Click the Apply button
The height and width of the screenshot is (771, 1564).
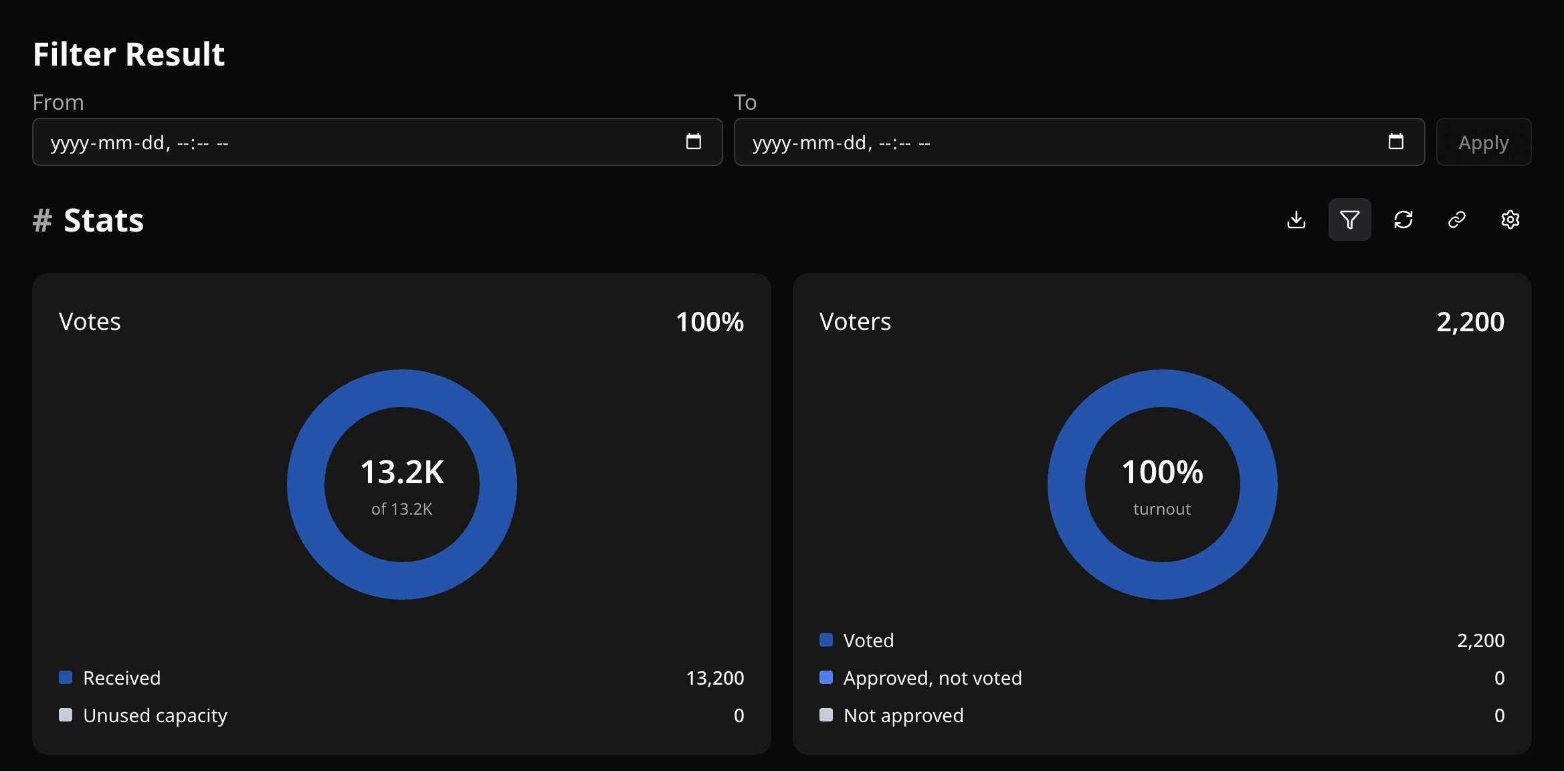tap(1484, 142)
